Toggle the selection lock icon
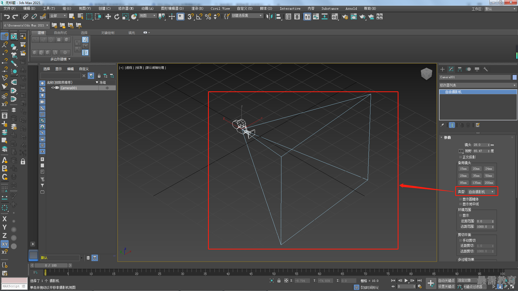 pyautogui.click(x=279, y=280)
